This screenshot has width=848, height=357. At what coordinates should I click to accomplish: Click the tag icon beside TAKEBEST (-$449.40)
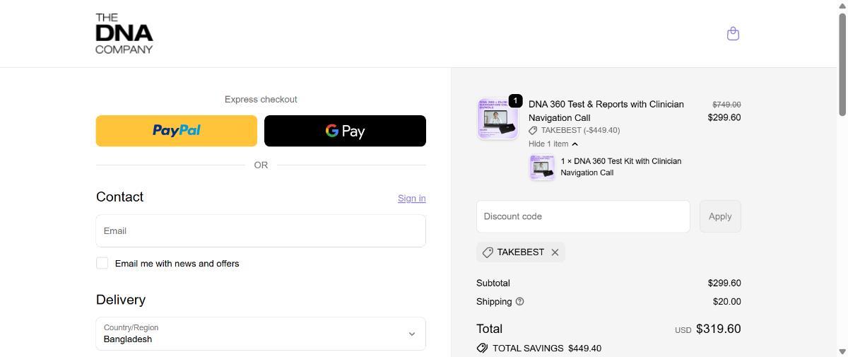[533, 130]
